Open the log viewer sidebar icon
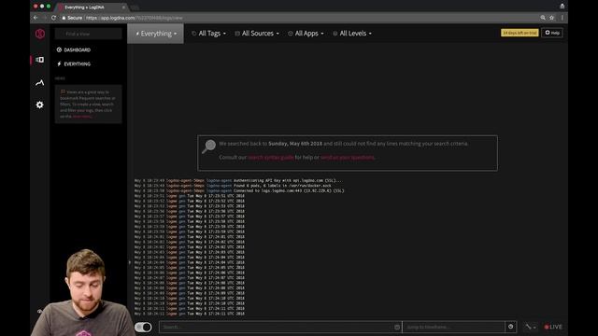 pyautogui.click(x=39, y=60)
